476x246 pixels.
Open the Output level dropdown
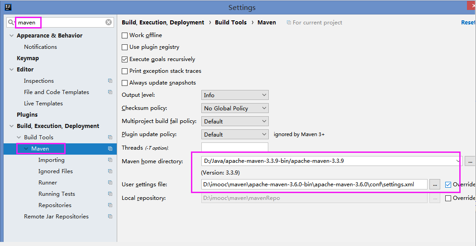[x=235, y=95]
